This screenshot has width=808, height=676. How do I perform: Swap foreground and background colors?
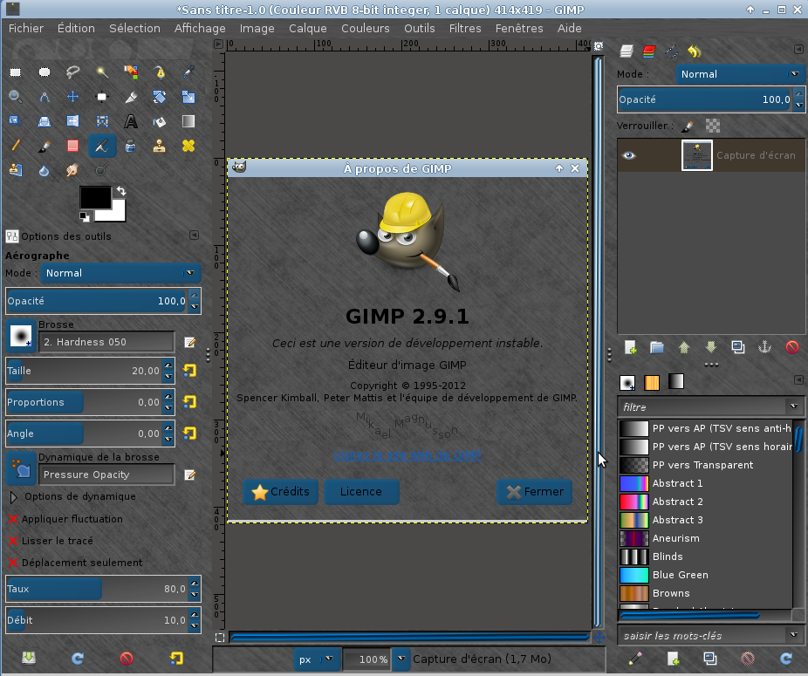[121, 191]
